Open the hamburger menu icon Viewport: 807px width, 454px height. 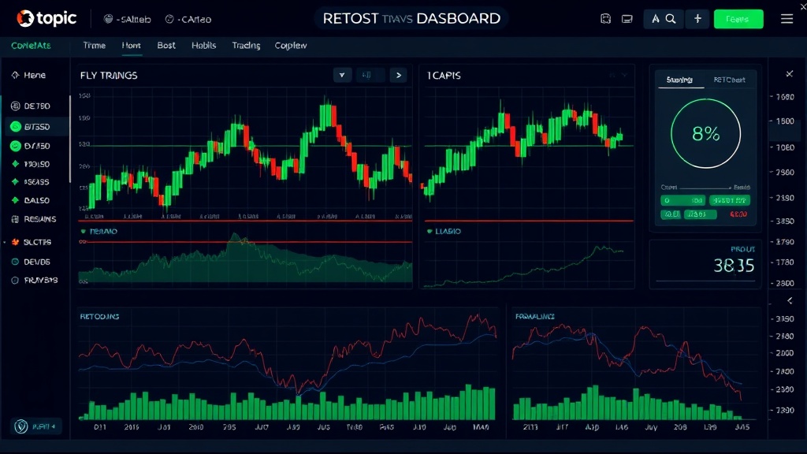coord(787,19)
